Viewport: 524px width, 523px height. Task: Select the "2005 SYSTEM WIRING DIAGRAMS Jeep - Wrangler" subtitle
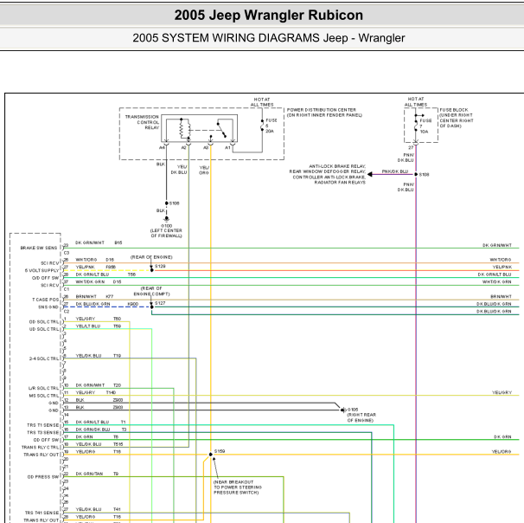coord(268,38)
